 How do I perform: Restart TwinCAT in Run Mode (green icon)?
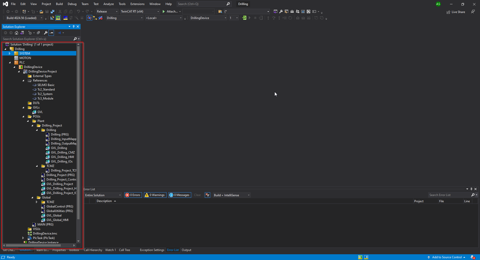click(x=58, y=18)
